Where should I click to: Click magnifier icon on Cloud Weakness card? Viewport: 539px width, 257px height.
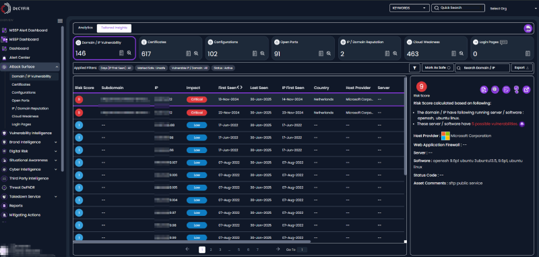coord(462,53)
